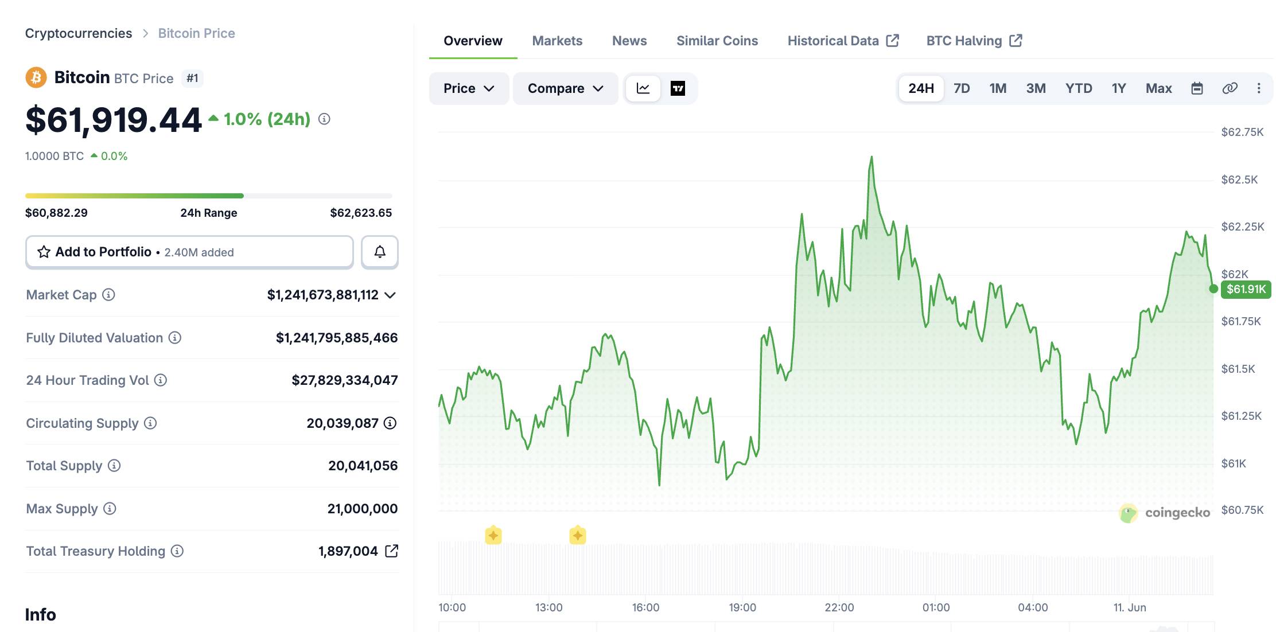Click the calendar date range icon

pos(1197,88)
